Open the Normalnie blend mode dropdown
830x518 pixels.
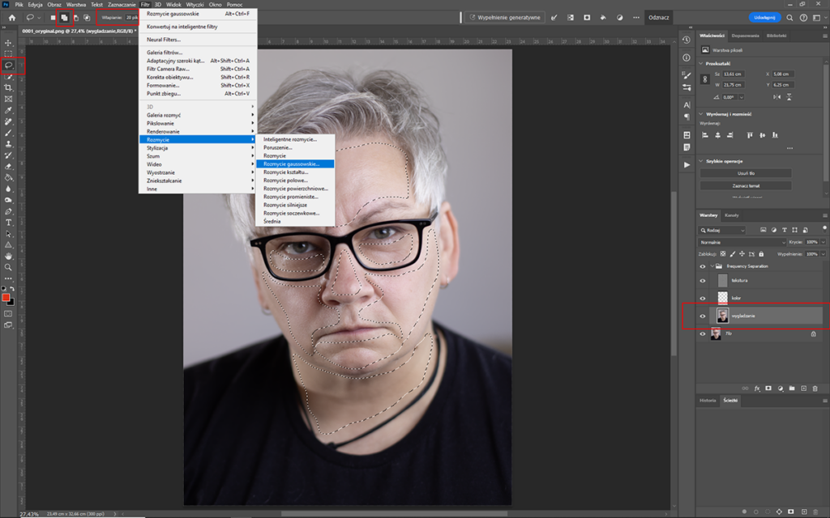[741, 242]
